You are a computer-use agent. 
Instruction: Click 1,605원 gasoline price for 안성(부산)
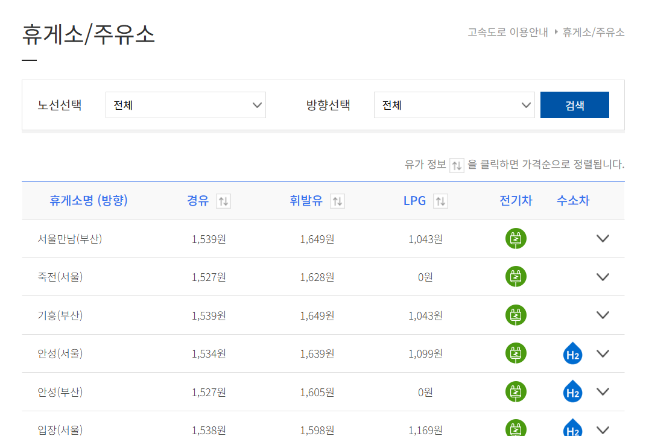pos(317,392)
